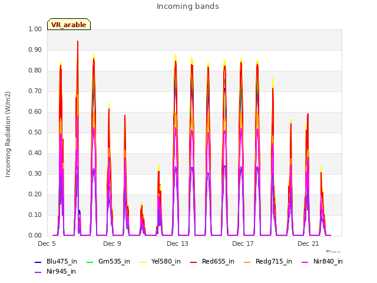The width and height of the screenshot is (377, 283).
Task: Click the 0.40 y-axis tick label
Action: click(x=35, y=153)
